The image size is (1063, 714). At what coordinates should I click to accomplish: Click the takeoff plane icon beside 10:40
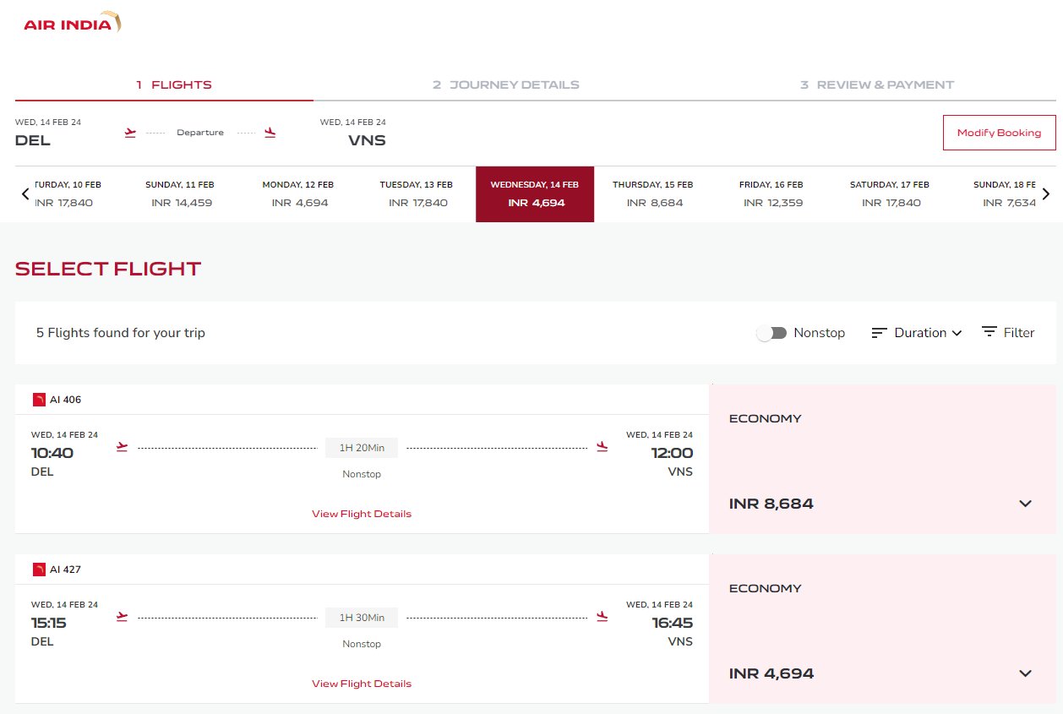pyautogui.click(x=122, y=447)
